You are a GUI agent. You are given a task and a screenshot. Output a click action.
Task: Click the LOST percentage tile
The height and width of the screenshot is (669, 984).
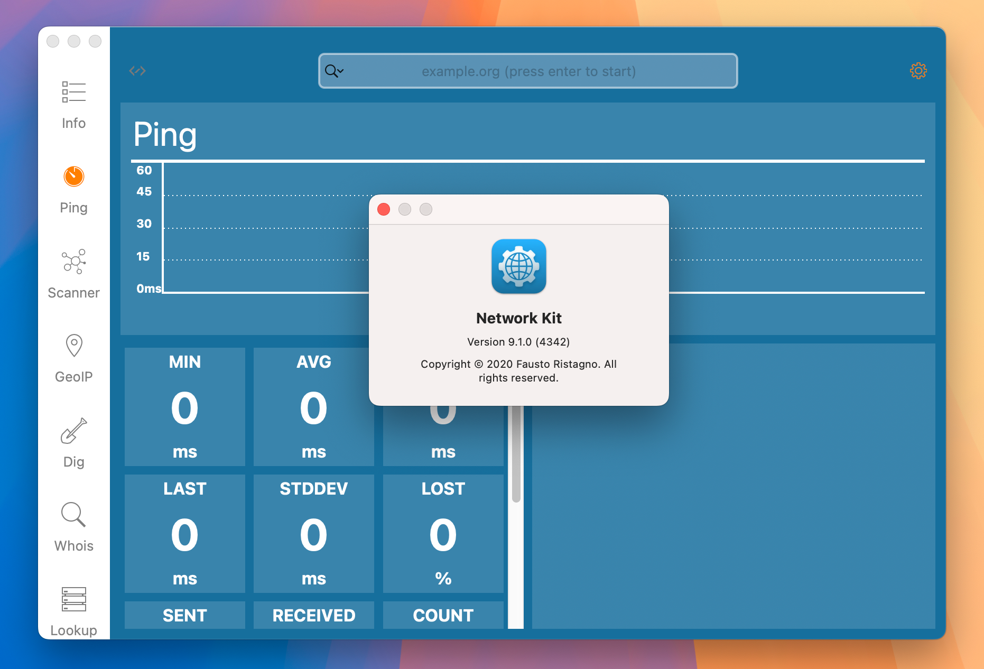tap(443, 533)
